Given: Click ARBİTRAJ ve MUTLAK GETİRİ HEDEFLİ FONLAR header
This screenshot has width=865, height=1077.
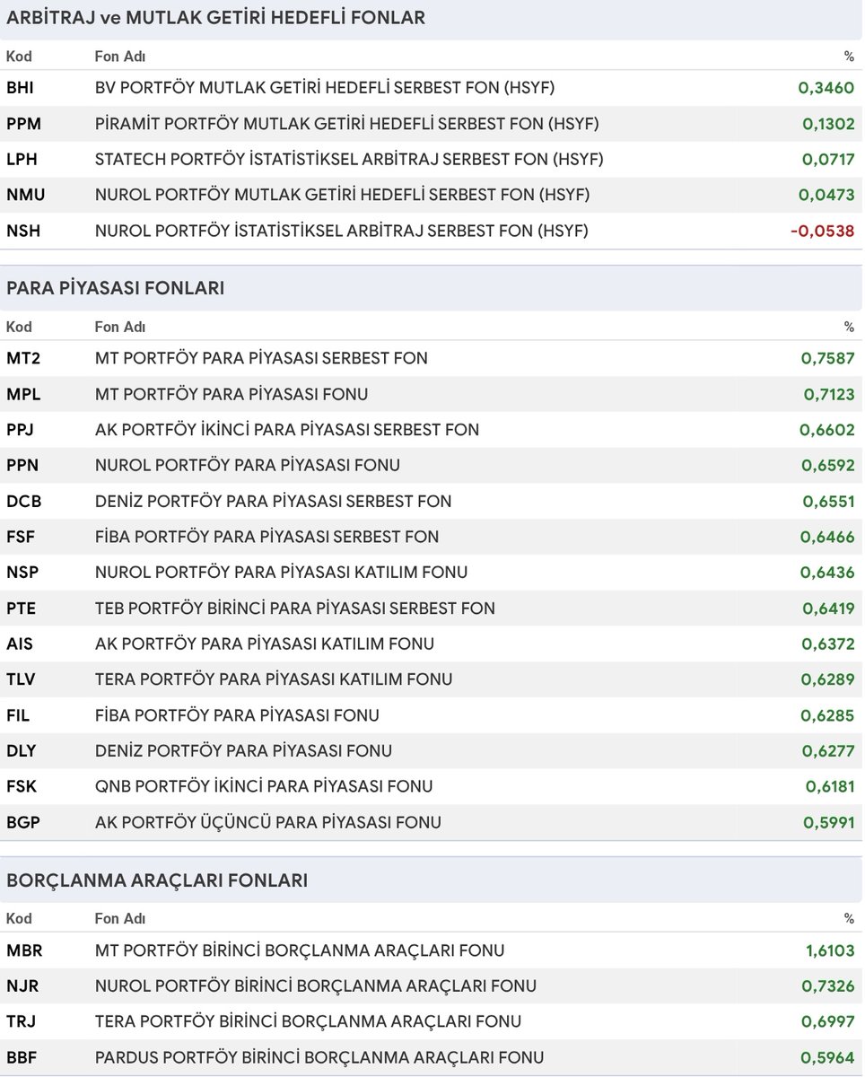Looking at the screenshot, I should 215,17.
